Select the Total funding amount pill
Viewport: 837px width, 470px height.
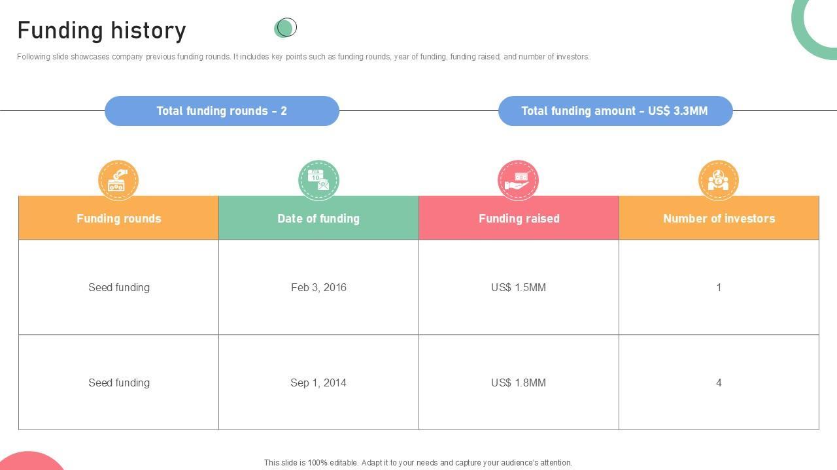pos(615,111)
